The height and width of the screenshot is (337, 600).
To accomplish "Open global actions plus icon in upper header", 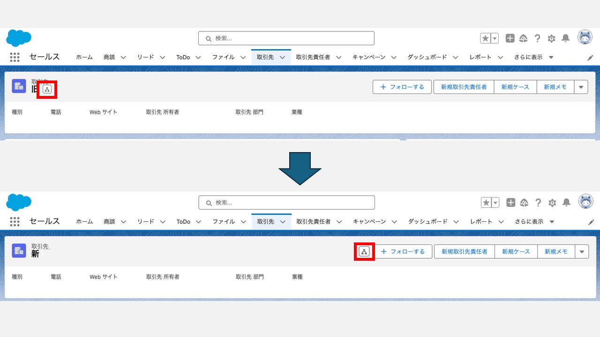I will (x=510, y=38).
